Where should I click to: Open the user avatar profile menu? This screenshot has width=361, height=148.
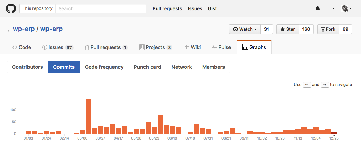pyautogui.click(x=346, y=8)
